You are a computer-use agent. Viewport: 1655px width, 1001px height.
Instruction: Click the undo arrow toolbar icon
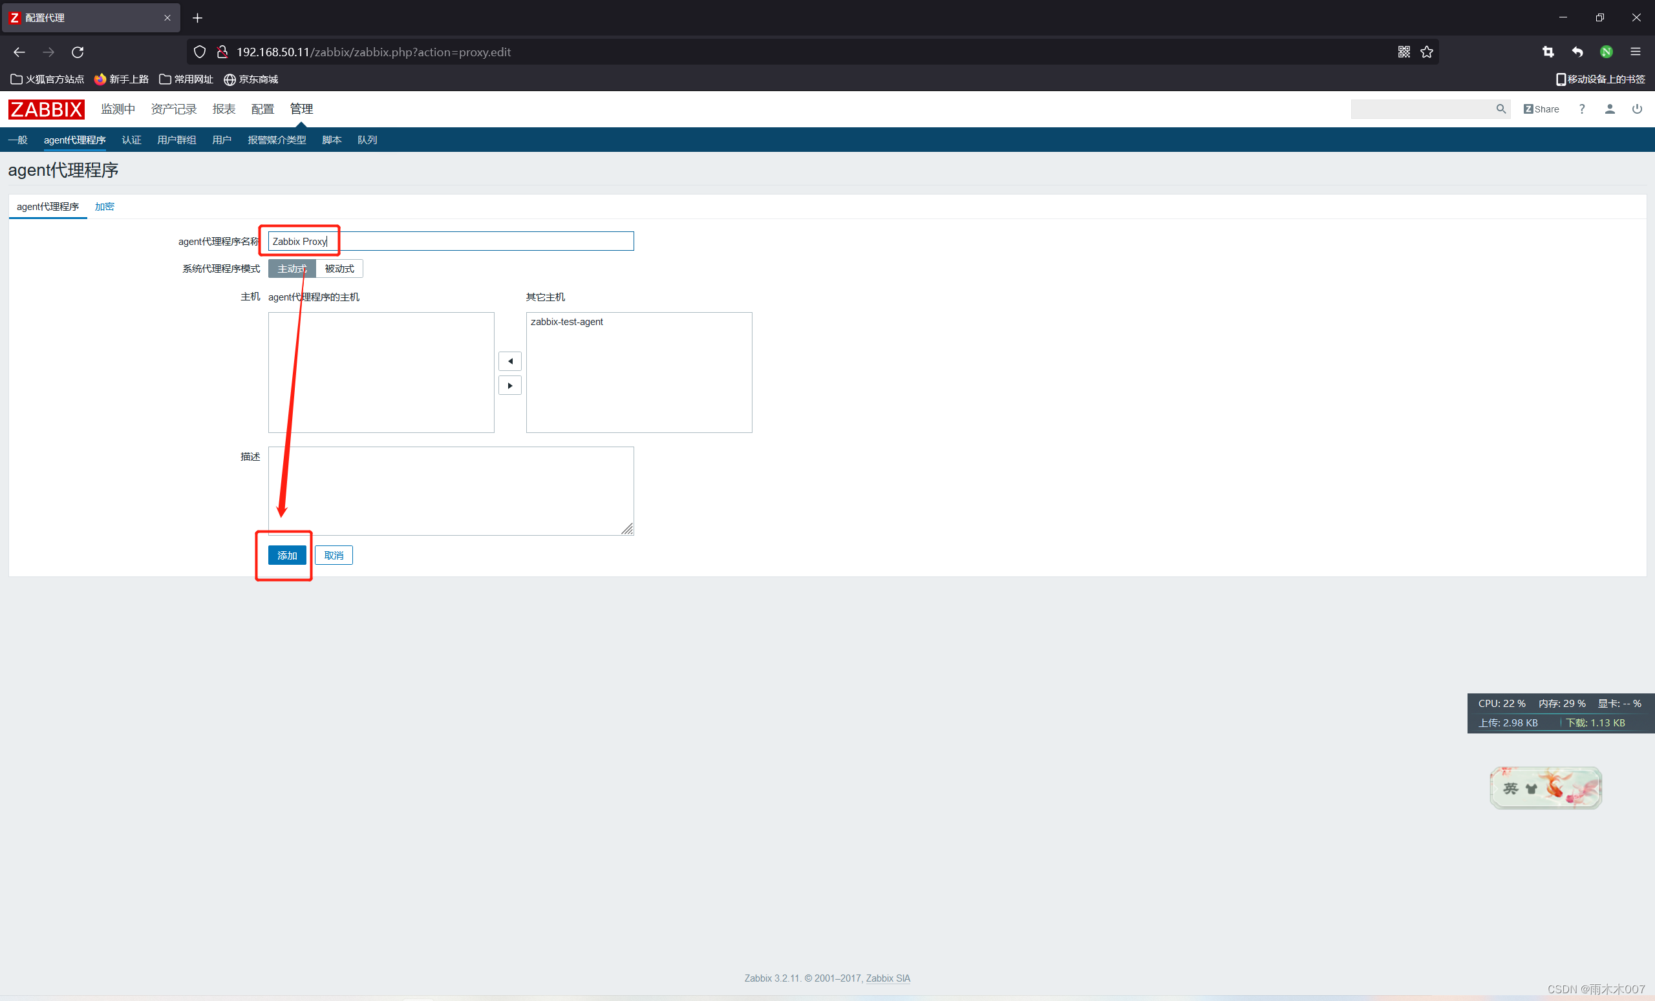pyautogui.click(x=1577, y=52)
